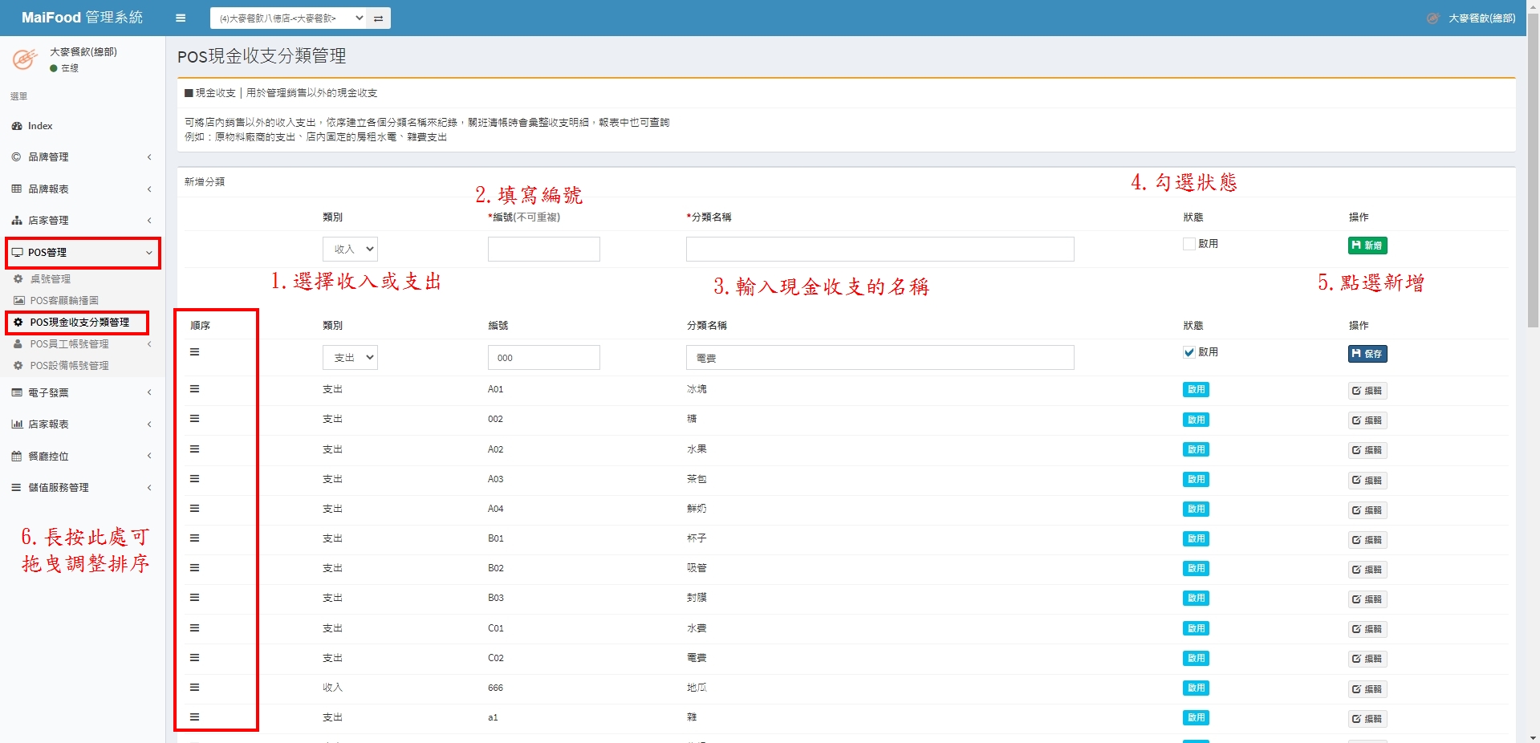Click the store switch arrows icon
1540x743 pixels.
tap(378, 18)
